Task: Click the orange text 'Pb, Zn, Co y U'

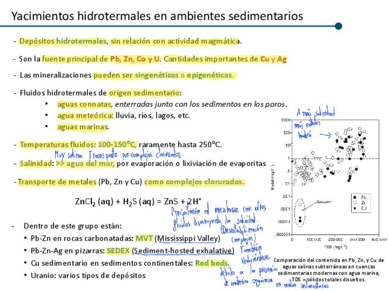Action: click(x=135, y=59)
